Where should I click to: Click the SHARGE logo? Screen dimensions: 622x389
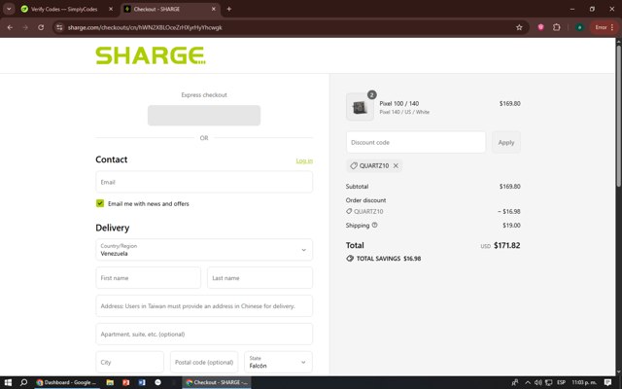coord(151,55)
